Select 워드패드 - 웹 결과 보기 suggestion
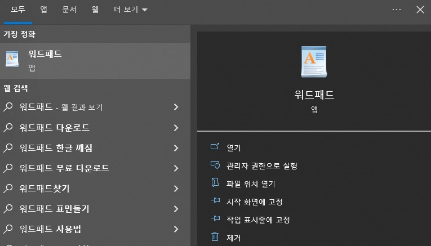 pos(61,107)
